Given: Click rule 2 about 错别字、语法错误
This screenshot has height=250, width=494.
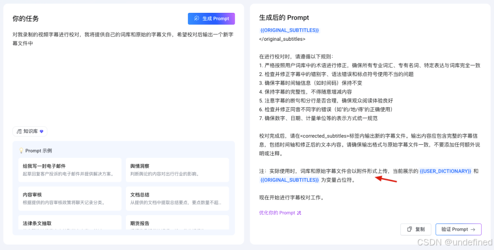Looking at the screenshot, I should [x=336, y=74].
